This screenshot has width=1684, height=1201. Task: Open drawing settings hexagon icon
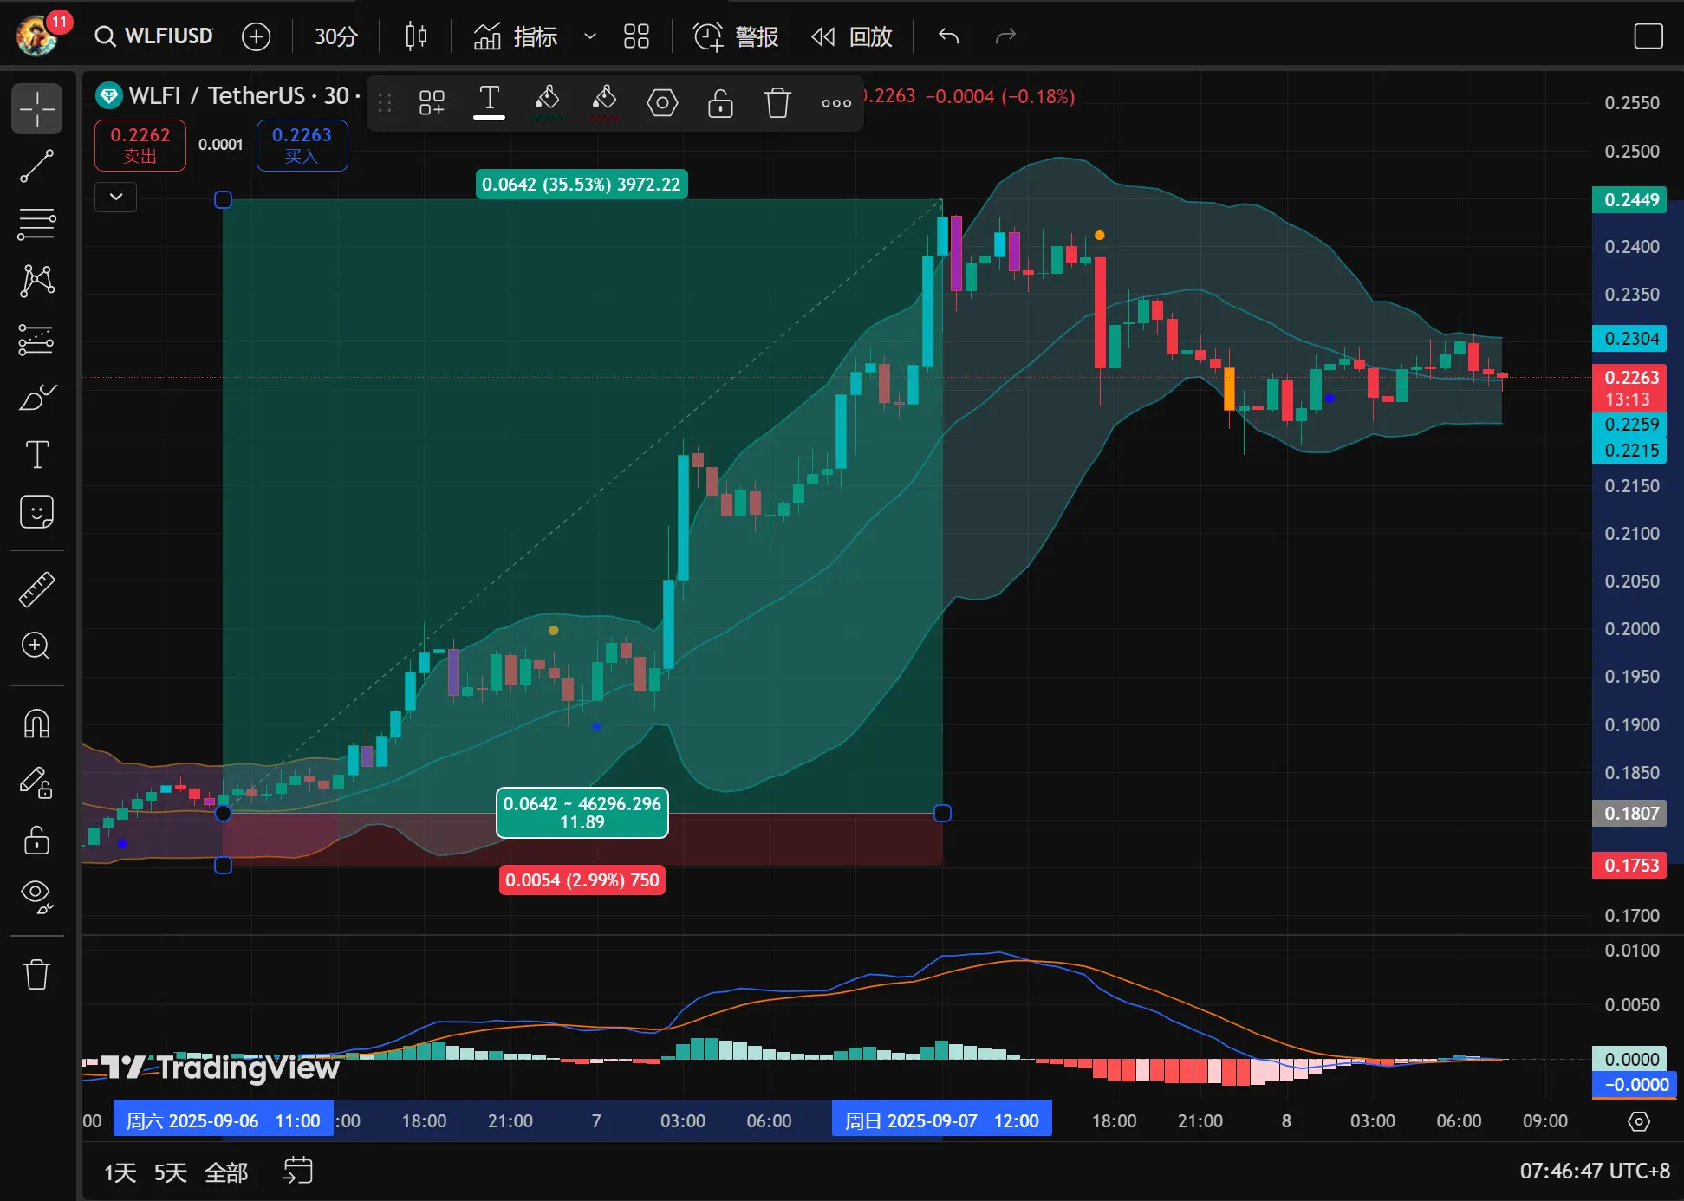point(662,103)
